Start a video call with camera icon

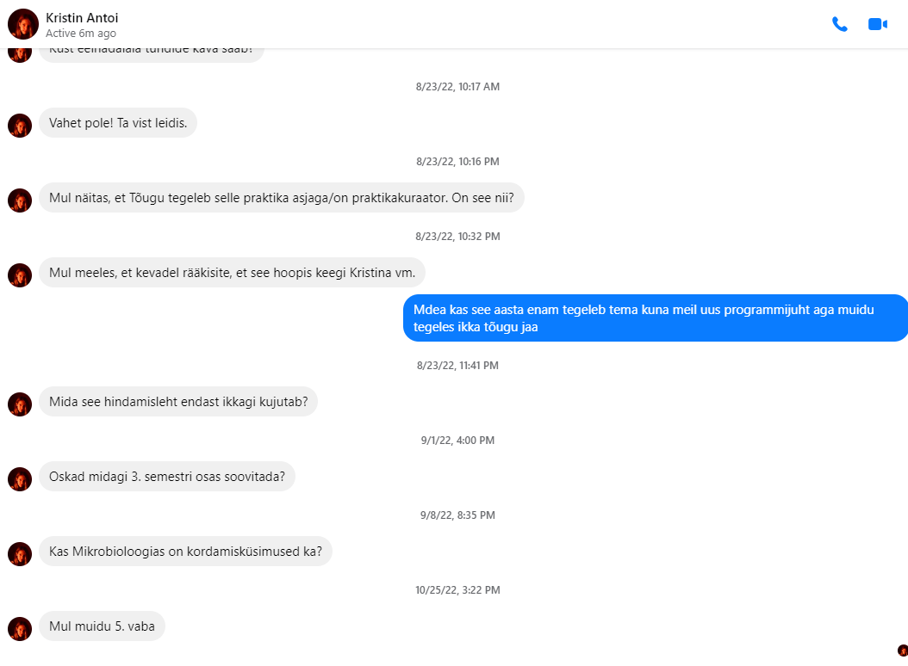(878, 24)
